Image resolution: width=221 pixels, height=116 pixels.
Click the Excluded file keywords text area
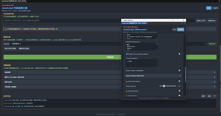pyautogui.click(x=142, y=47)
